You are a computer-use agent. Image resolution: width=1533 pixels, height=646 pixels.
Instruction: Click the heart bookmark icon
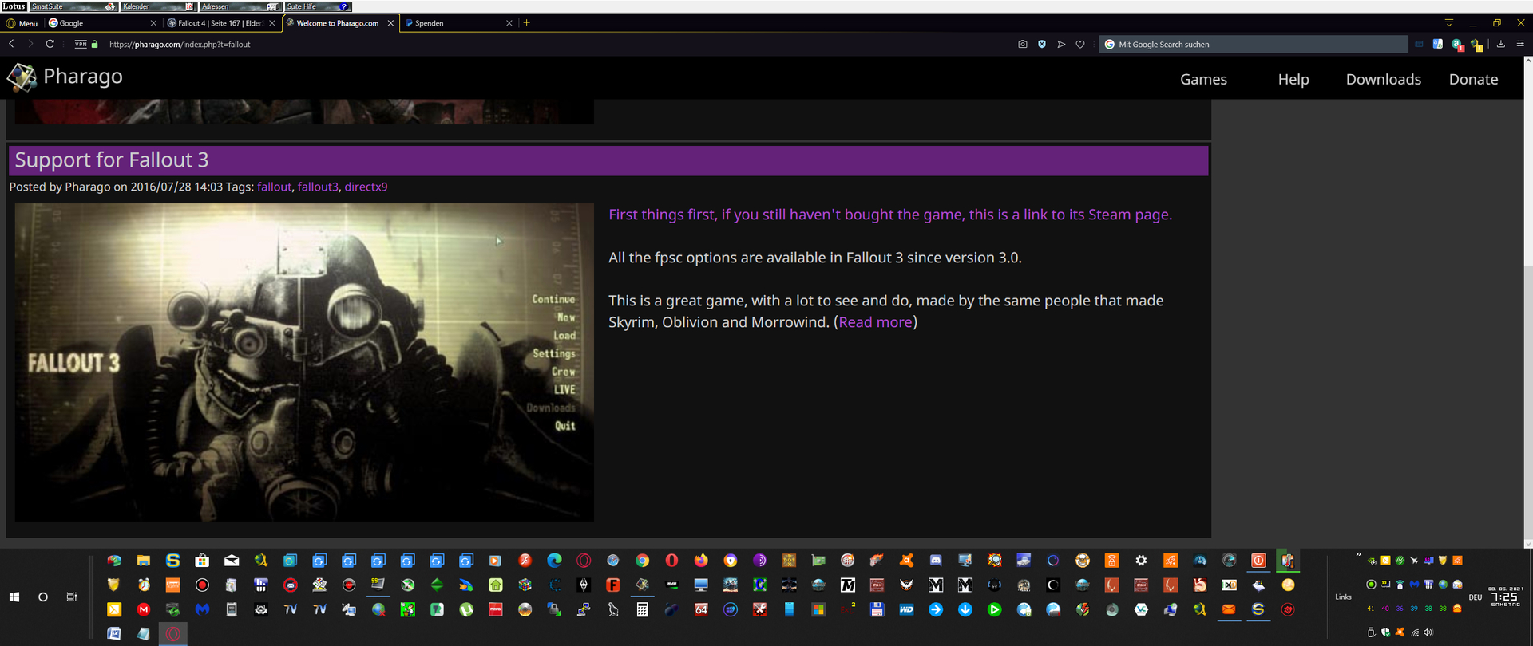coord(1080,45)
